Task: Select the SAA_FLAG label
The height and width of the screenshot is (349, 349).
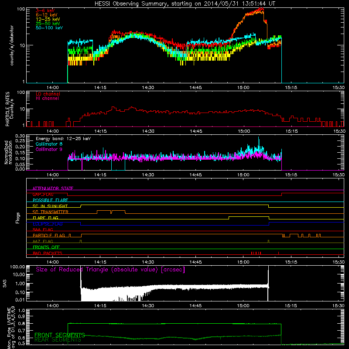Action: click(x=43, y=230)
